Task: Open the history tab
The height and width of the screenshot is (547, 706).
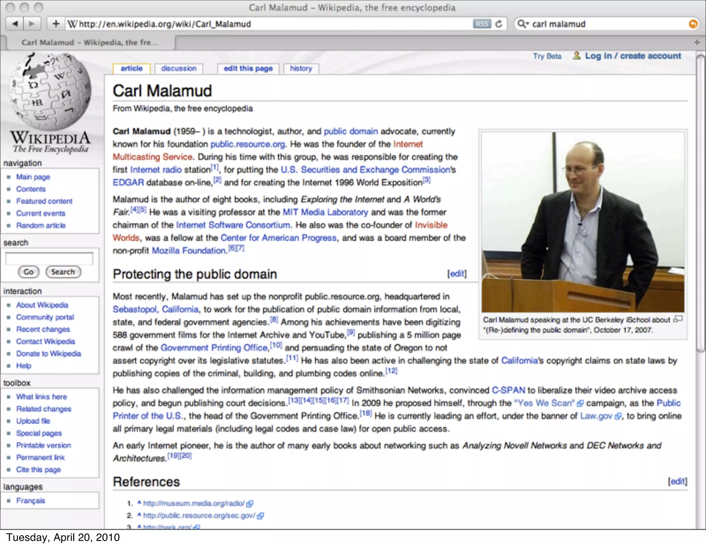Action: pyautogui.click(x=301, y=69)
